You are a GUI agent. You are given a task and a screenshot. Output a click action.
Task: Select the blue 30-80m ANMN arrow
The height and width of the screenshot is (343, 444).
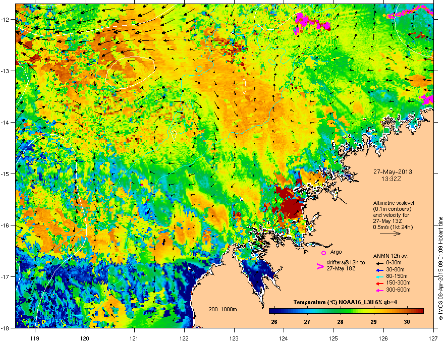[x=379, y=270]
